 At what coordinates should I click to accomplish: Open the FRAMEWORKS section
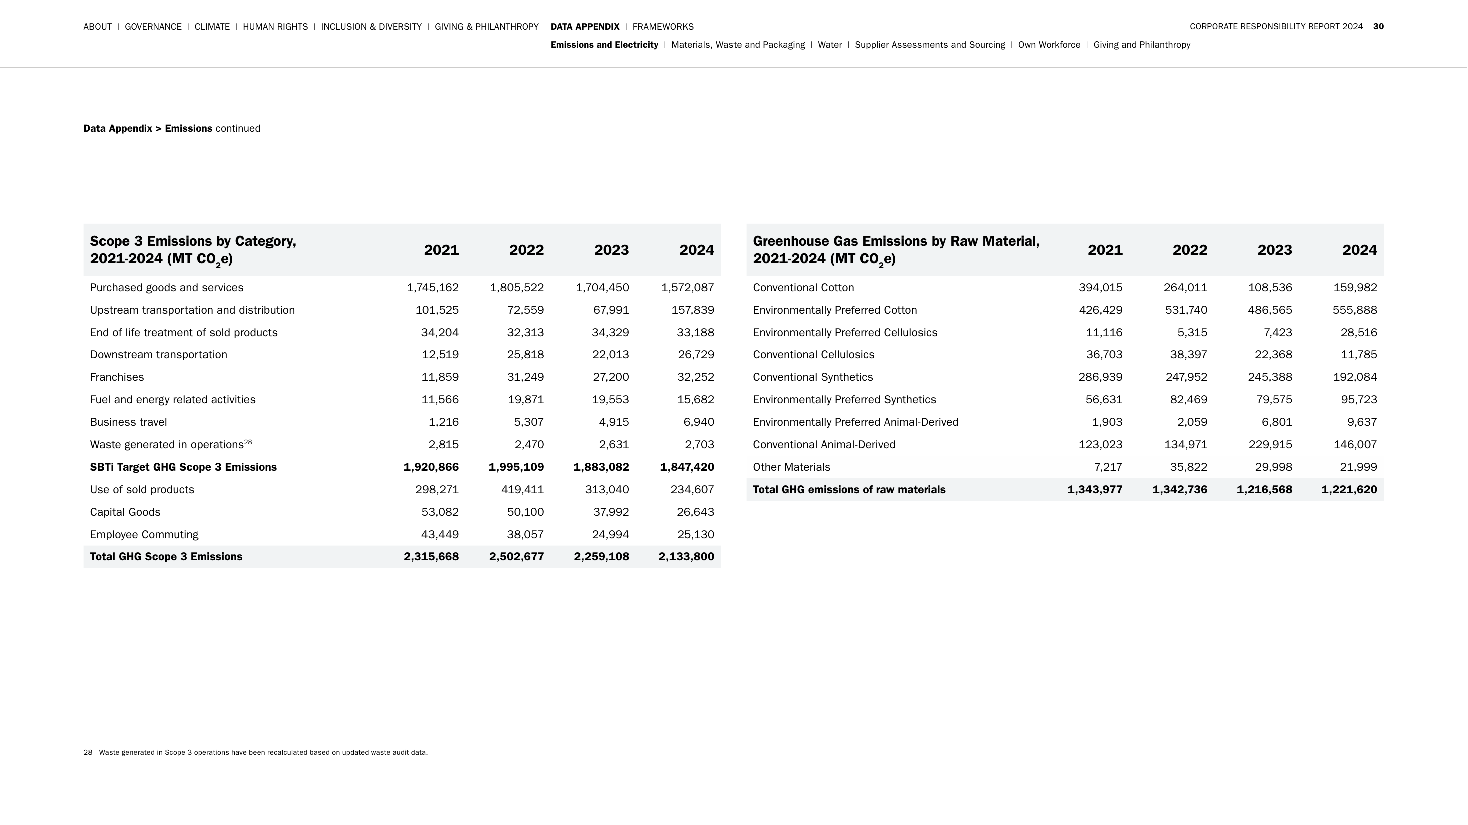coord(663,27)
